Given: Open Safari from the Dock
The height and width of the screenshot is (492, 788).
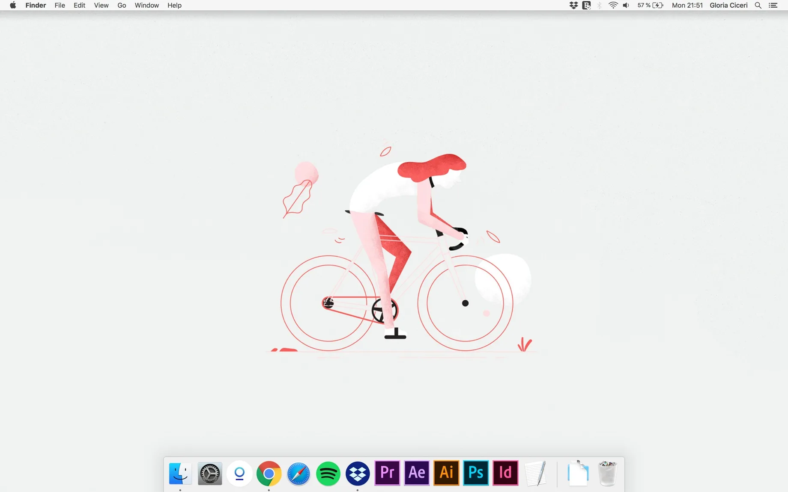Looking at the screenshot, I should [x=298, y=473].
